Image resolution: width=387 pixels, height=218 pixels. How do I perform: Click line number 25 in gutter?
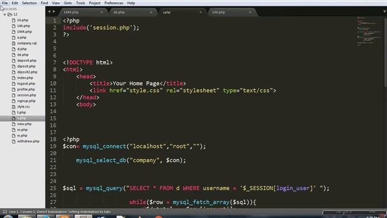53,188
